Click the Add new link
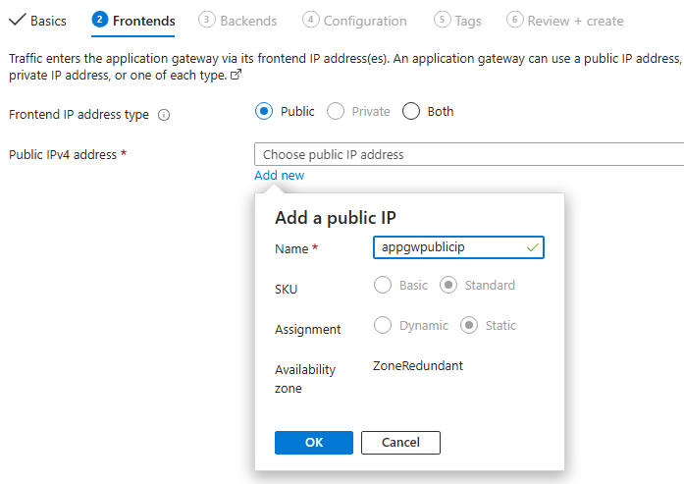Screen dimensions: 684x484 point(280,176)
